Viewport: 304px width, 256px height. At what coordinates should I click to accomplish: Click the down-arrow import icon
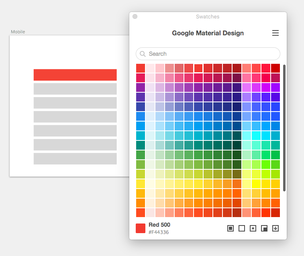[275, 228]
